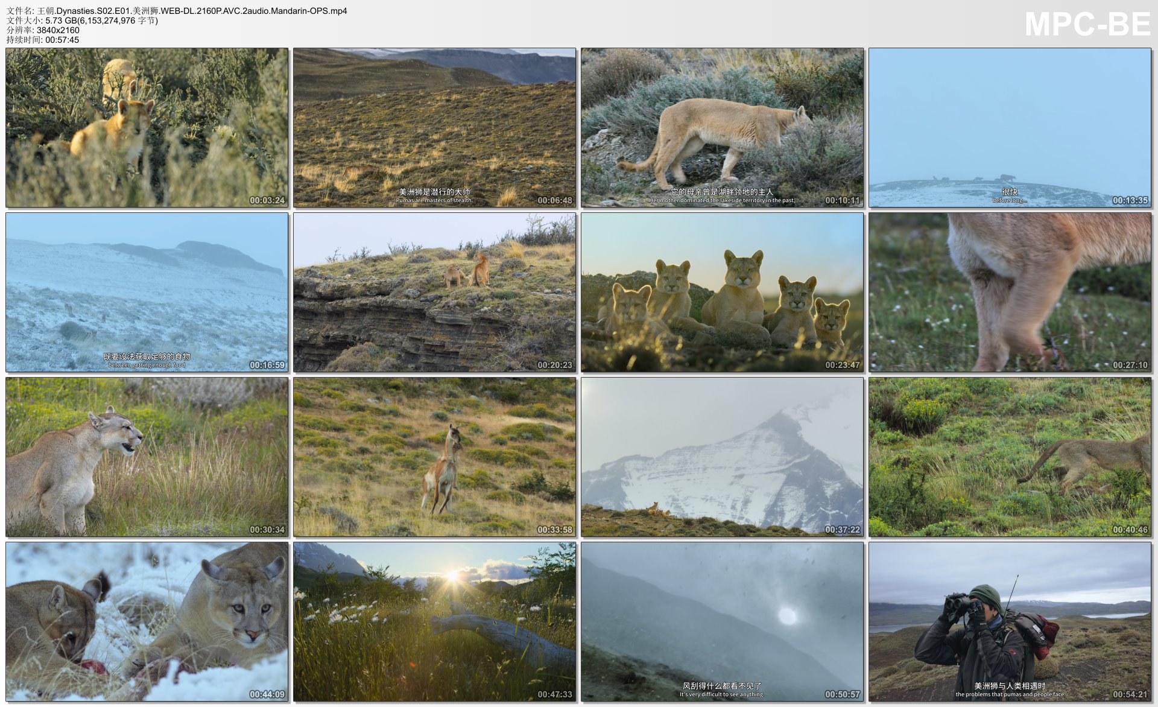
Task: Select the stormy valley thumbnail at 00:50:57
Action: pos(722,622)
